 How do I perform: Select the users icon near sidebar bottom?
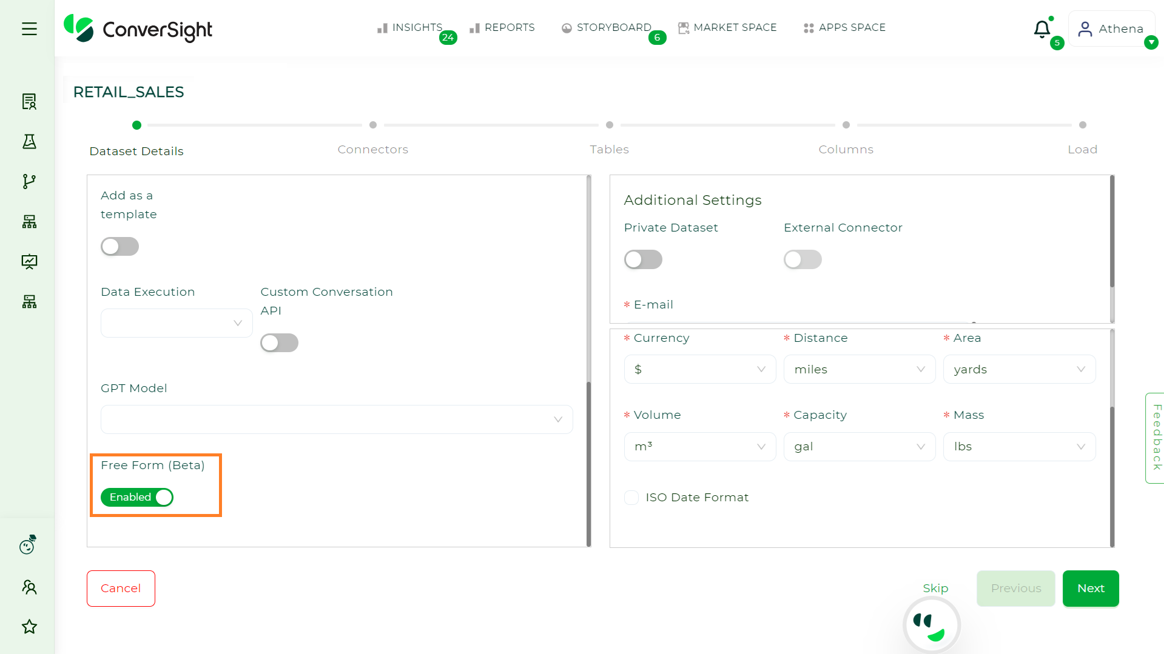point(29,586)
